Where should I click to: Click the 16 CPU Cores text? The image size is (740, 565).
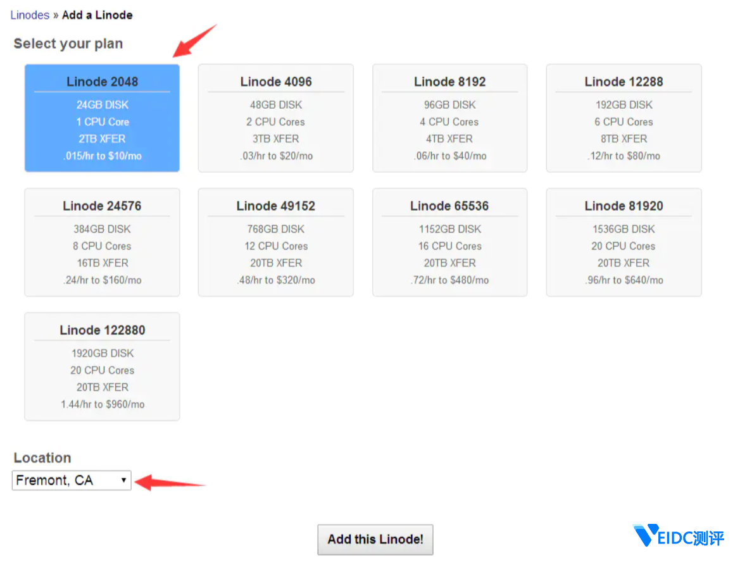(x=449, y=246)
